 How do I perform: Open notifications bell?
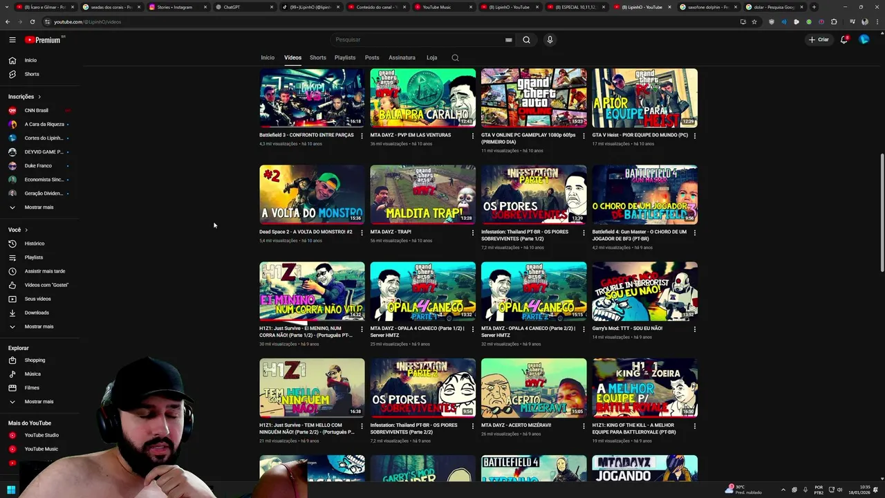click(844, 39)
